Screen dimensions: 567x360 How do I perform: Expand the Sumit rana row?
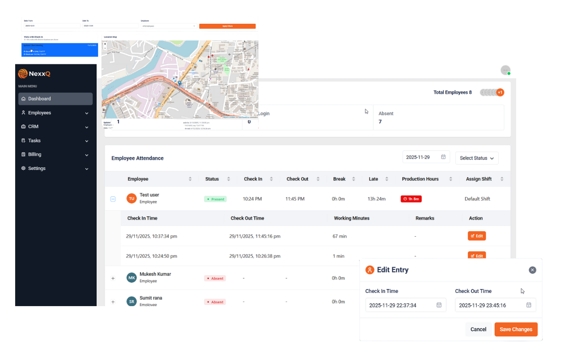coord(113,302)
